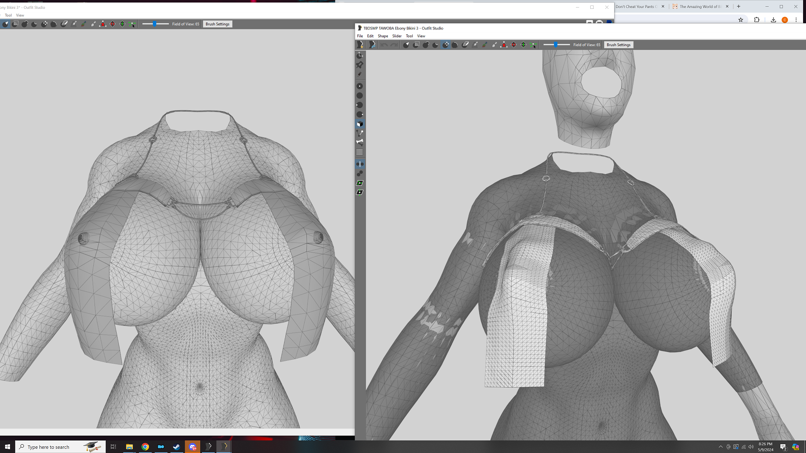Viewport: 806px width, 453px height.
Task: Select the Alpha brush in front window
Action: pyautogui.click(x=495, y=45)
